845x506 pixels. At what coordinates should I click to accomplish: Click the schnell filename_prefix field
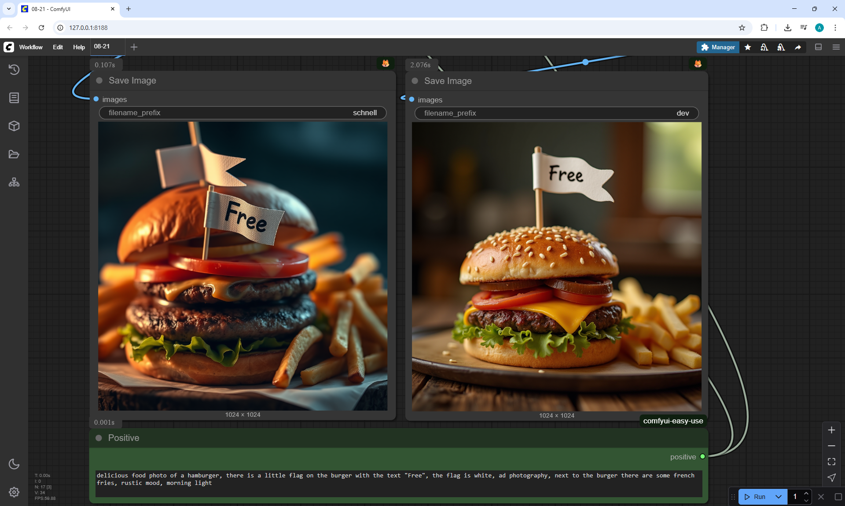[242, 113]
